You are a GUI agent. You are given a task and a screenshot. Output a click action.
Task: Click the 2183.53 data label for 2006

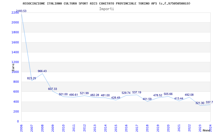(x=21, y=11)
